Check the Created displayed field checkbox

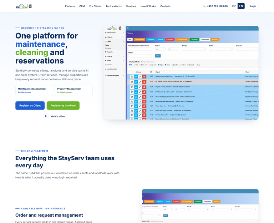pyautogui.click(x=188, y=65)
